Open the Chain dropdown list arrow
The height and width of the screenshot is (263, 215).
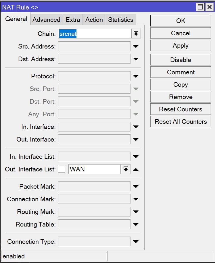[136, 34]
